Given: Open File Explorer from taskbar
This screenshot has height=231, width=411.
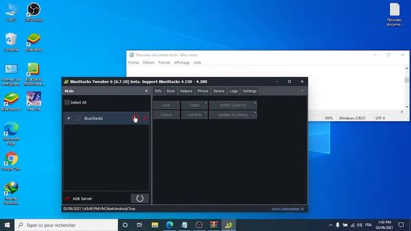Looking at the screenshot, I should [155, 225].
